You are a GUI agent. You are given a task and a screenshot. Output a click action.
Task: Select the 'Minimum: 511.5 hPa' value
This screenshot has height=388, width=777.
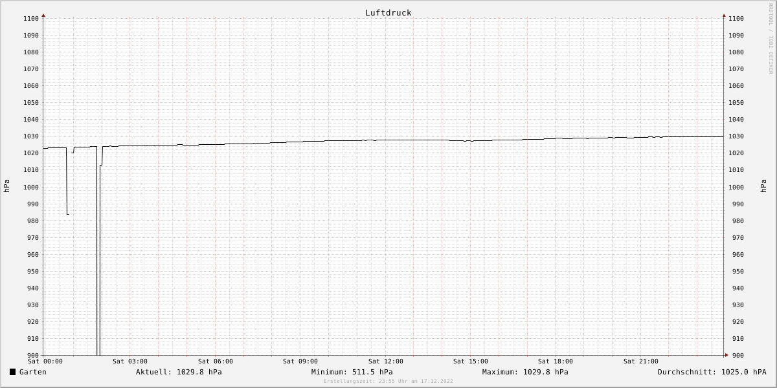[352, 372]
